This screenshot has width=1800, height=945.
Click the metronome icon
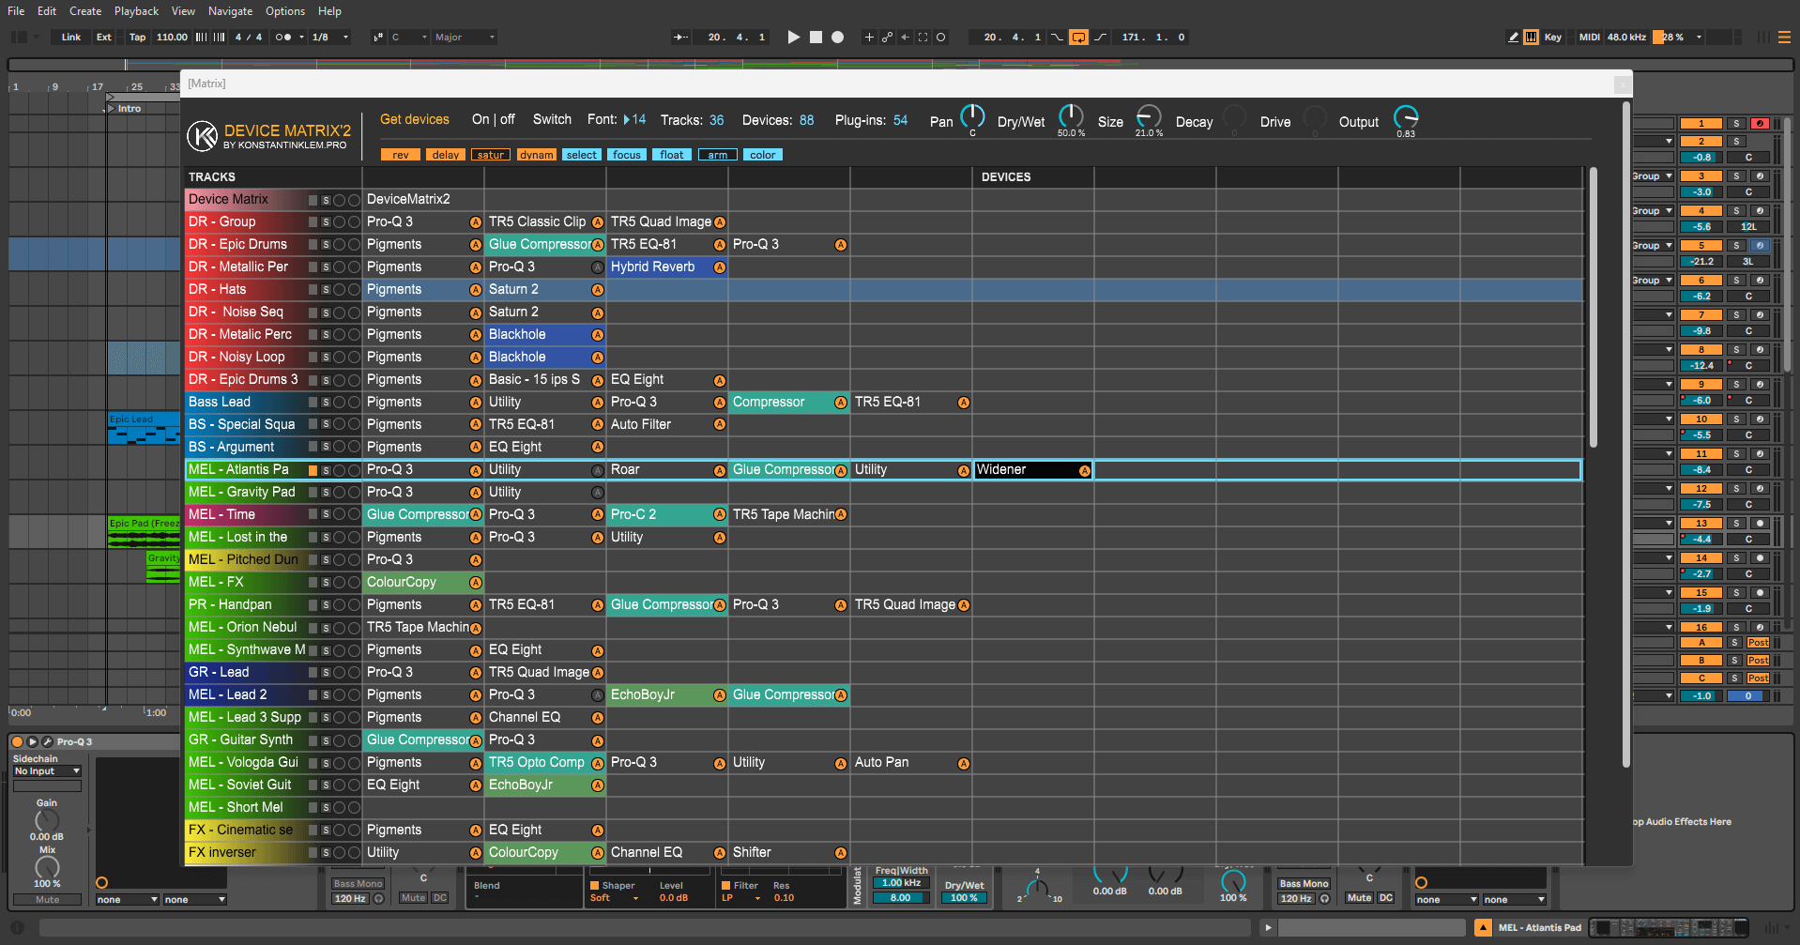[x=282, y=38]
